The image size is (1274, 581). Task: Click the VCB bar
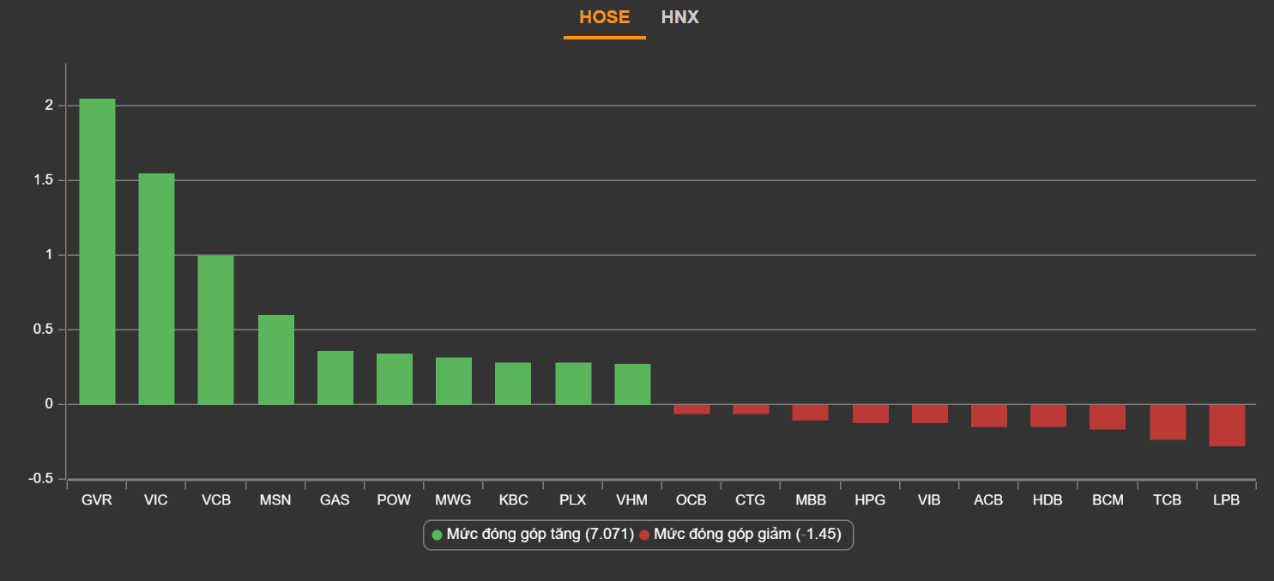(215, 330)
